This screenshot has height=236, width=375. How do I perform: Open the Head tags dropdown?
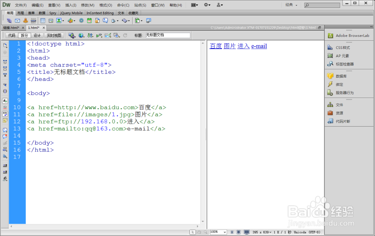pos(115,21)
